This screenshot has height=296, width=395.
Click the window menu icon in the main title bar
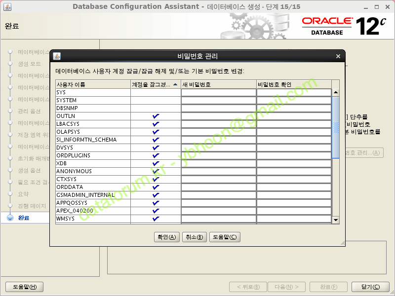(5, 6)
